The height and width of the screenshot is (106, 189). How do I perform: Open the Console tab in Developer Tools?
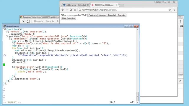coord(50,21)
